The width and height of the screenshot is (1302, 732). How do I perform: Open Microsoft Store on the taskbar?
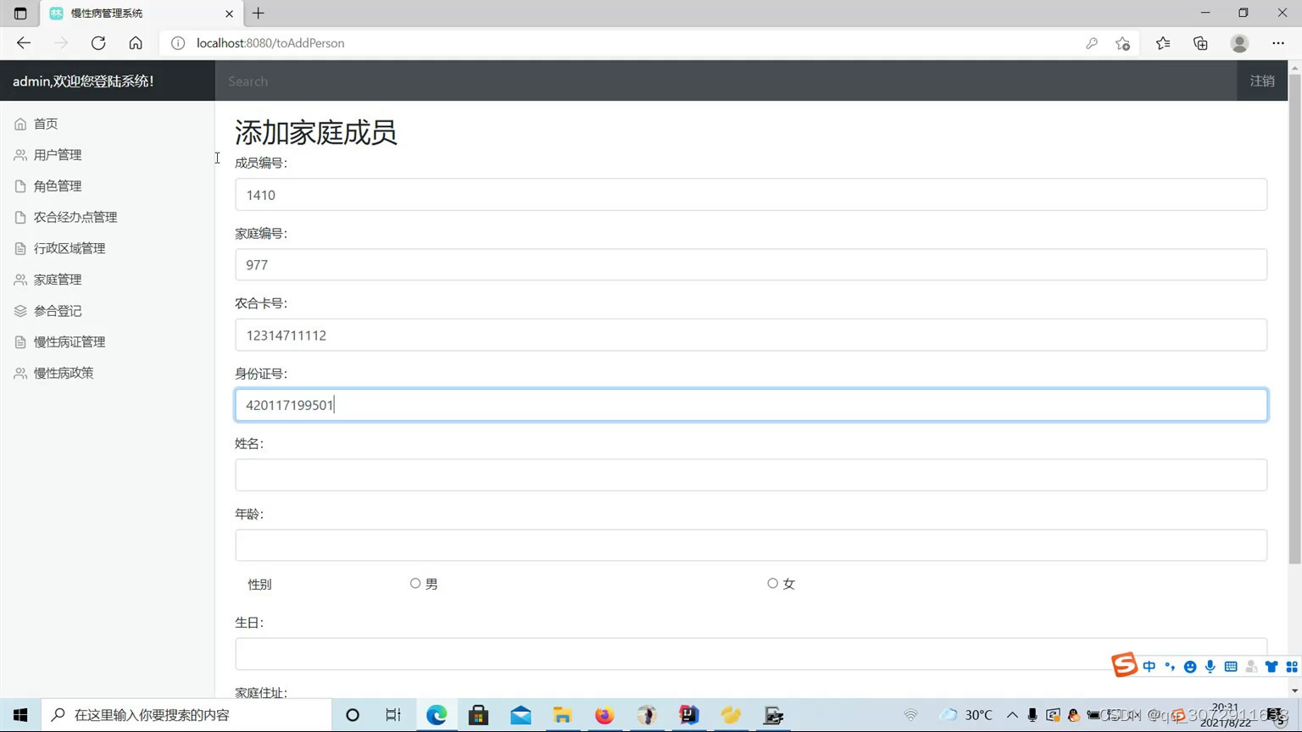[478, 715]
